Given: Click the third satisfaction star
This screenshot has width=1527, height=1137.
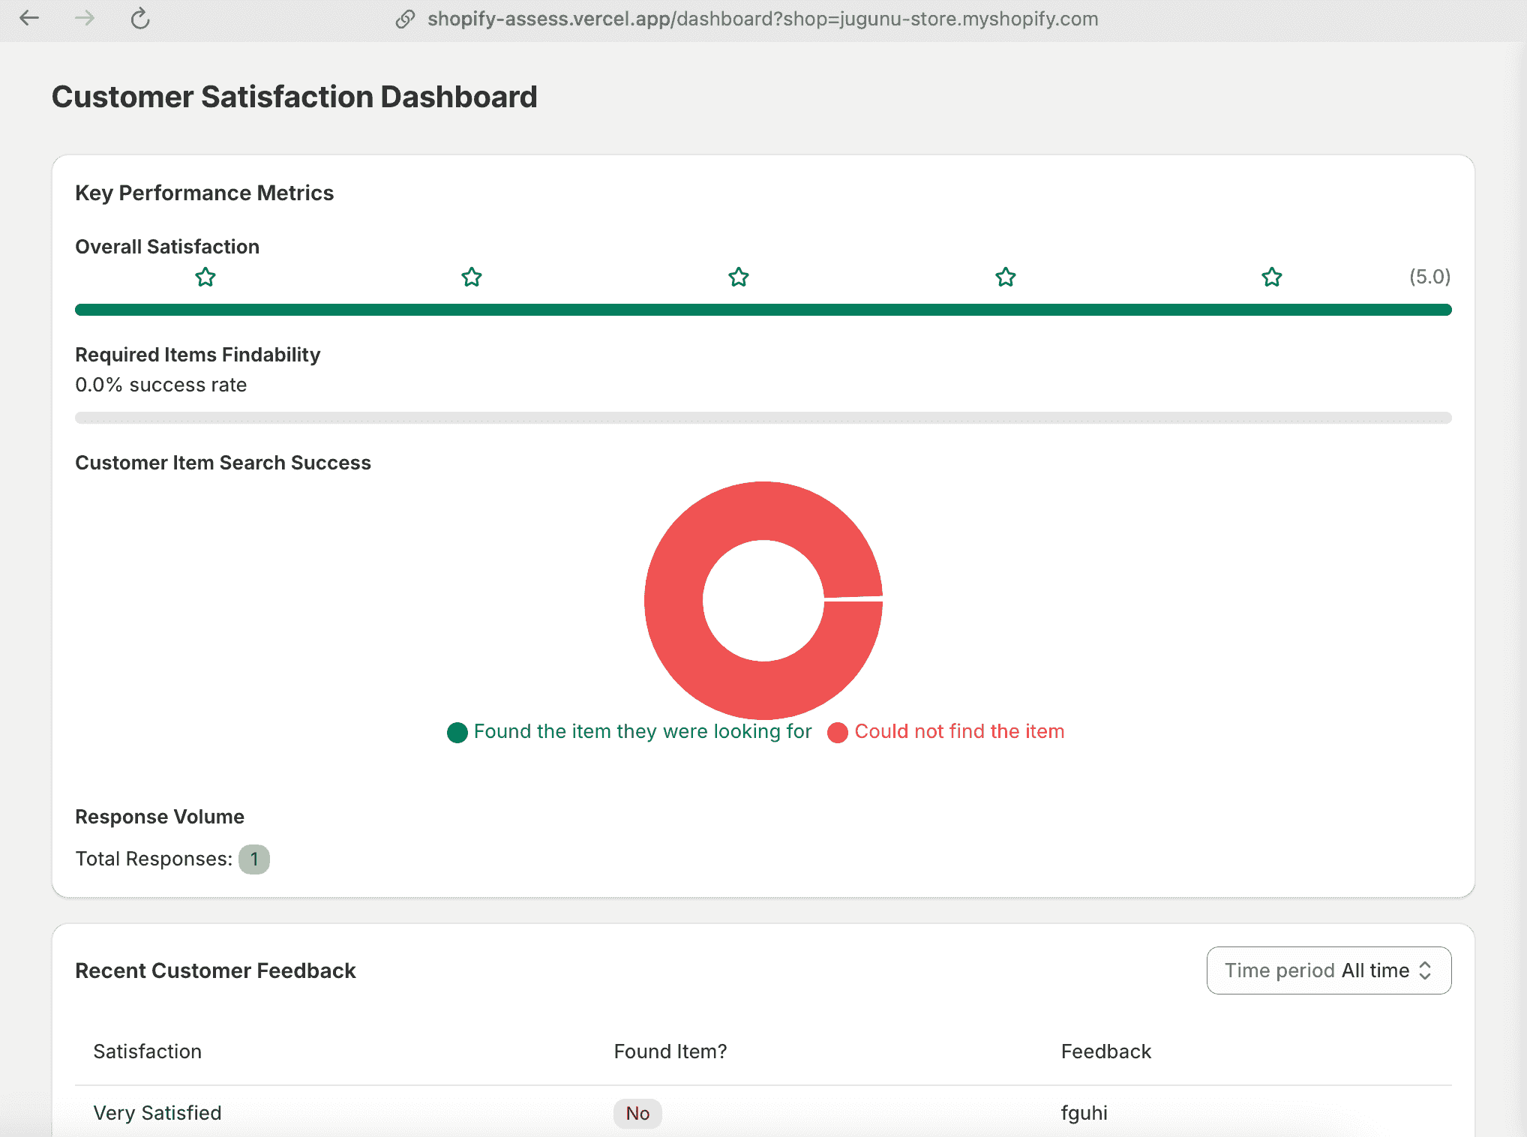Looking at the screenshot, I should point(739,277).
